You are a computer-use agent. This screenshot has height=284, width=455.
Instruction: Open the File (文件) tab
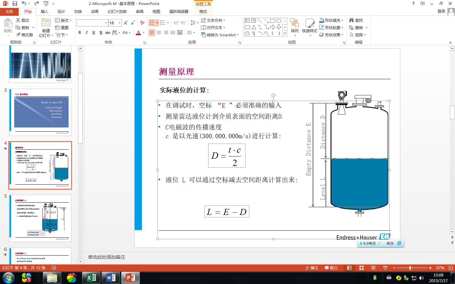9,12
